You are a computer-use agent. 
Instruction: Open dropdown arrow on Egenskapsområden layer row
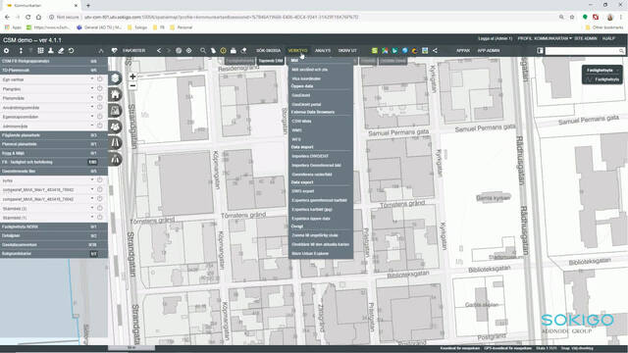click(92, 117)
